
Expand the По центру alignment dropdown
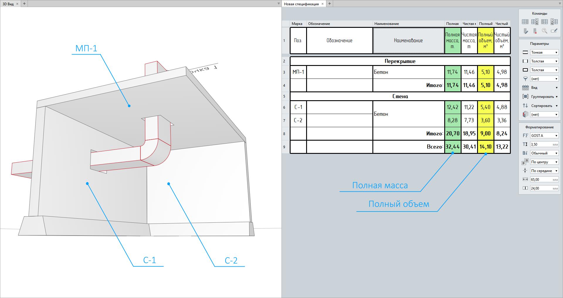(544, 162)
